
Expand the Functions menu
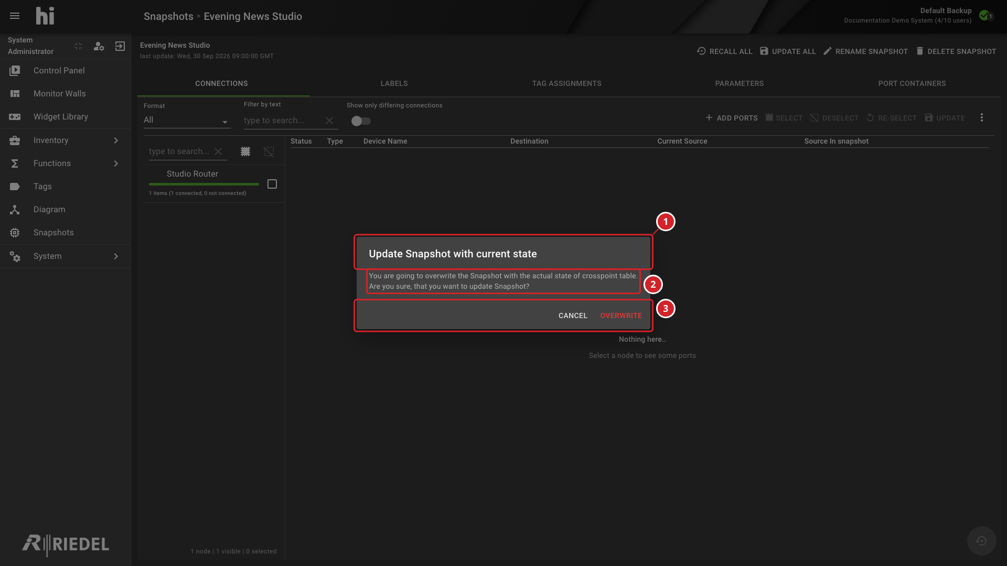65,163
